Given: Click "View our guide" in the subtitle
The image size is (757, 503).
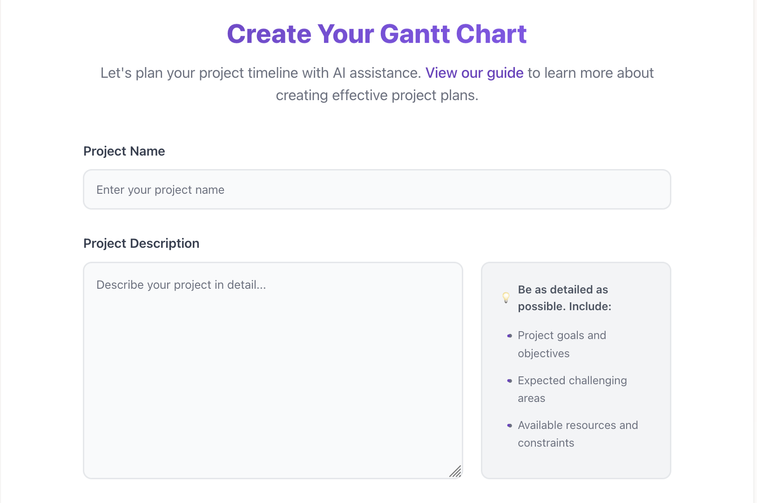Looking at the screenshot, I should tap(474, 73).
